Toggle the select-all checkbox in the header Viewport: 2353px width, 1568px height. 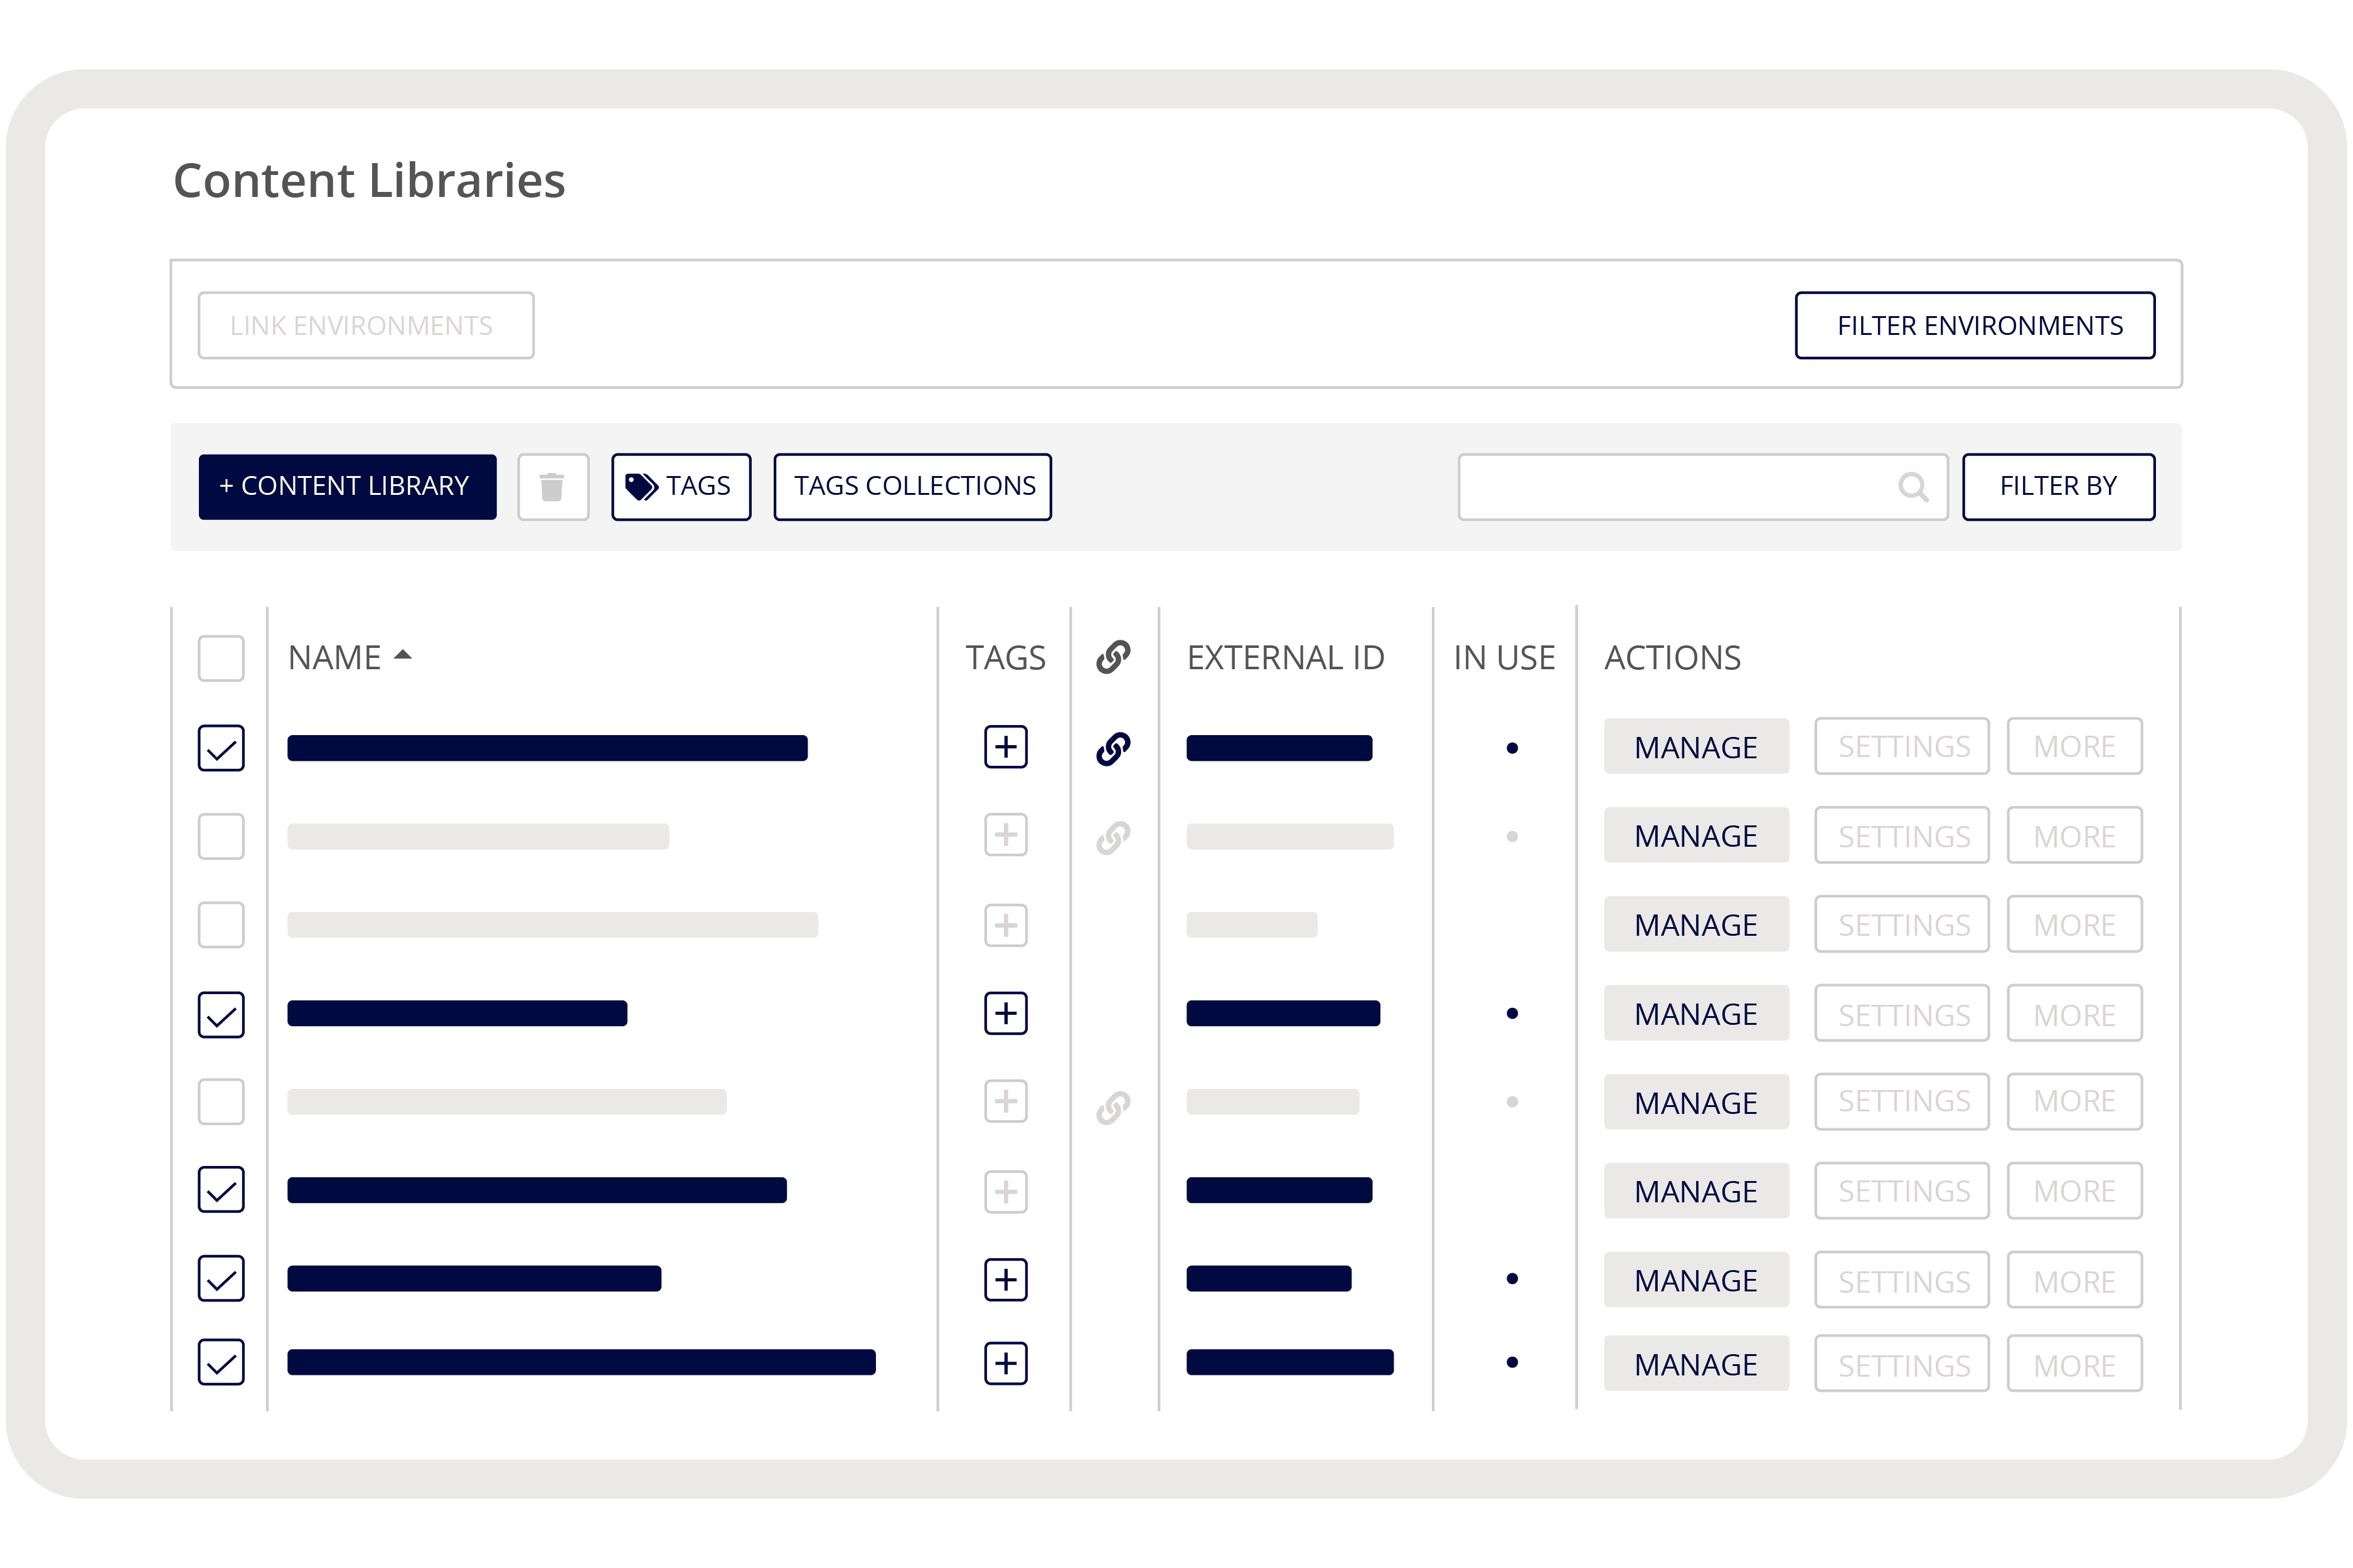[221, 658]
